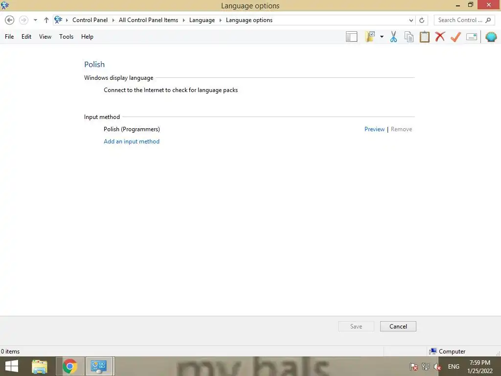Open the View menu
The image size is (501, 376).
point(45,36)
